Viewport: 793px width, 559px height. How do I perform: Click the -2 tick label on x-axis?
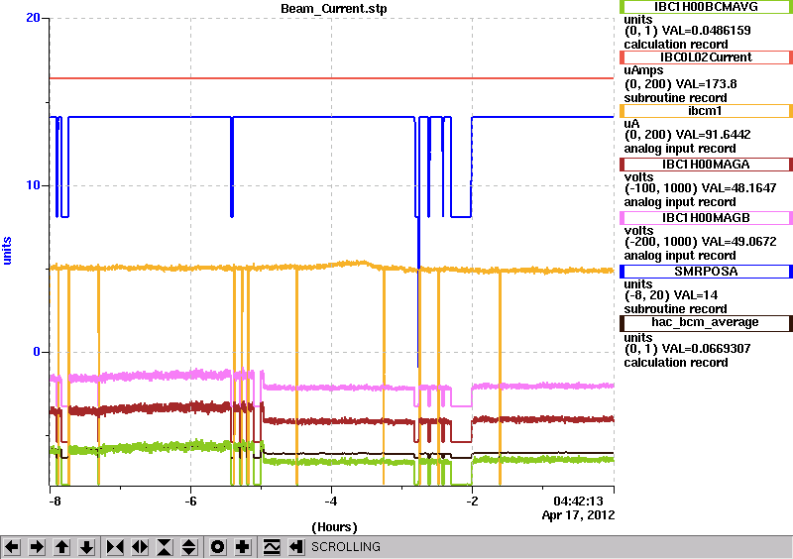click(472, 502)
